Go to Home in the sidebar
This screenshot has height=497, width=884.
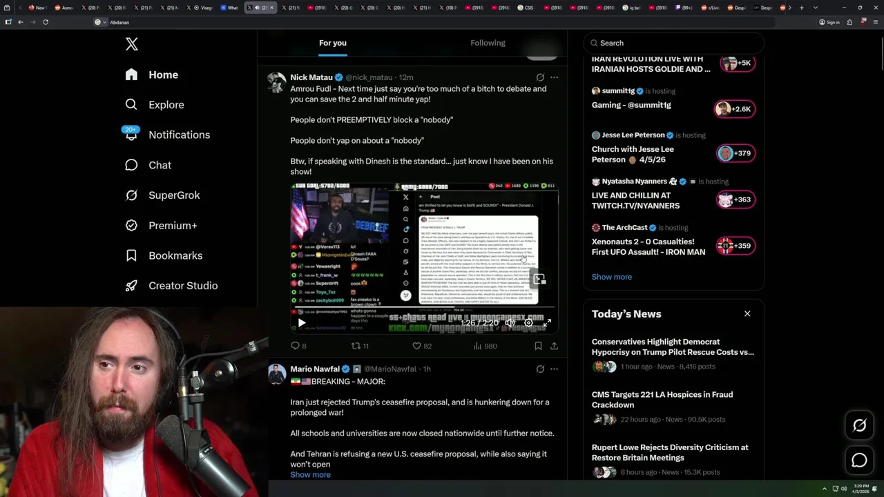(x=151, y=75)
